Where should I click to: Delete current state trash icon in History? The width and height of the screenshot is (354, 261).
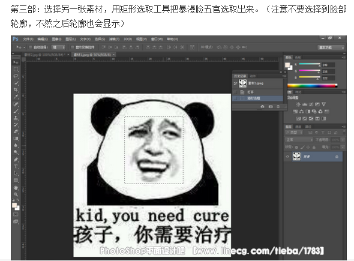pyautogui.click(x=278, y=107)
